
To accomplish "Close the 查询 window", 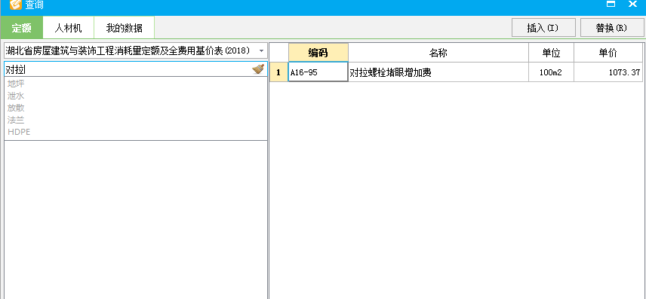I will [x=632, y=4].
